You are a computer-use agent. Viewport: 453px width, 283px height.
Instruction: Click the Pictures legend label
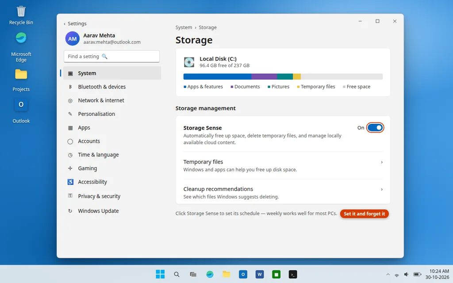(280, 87)
